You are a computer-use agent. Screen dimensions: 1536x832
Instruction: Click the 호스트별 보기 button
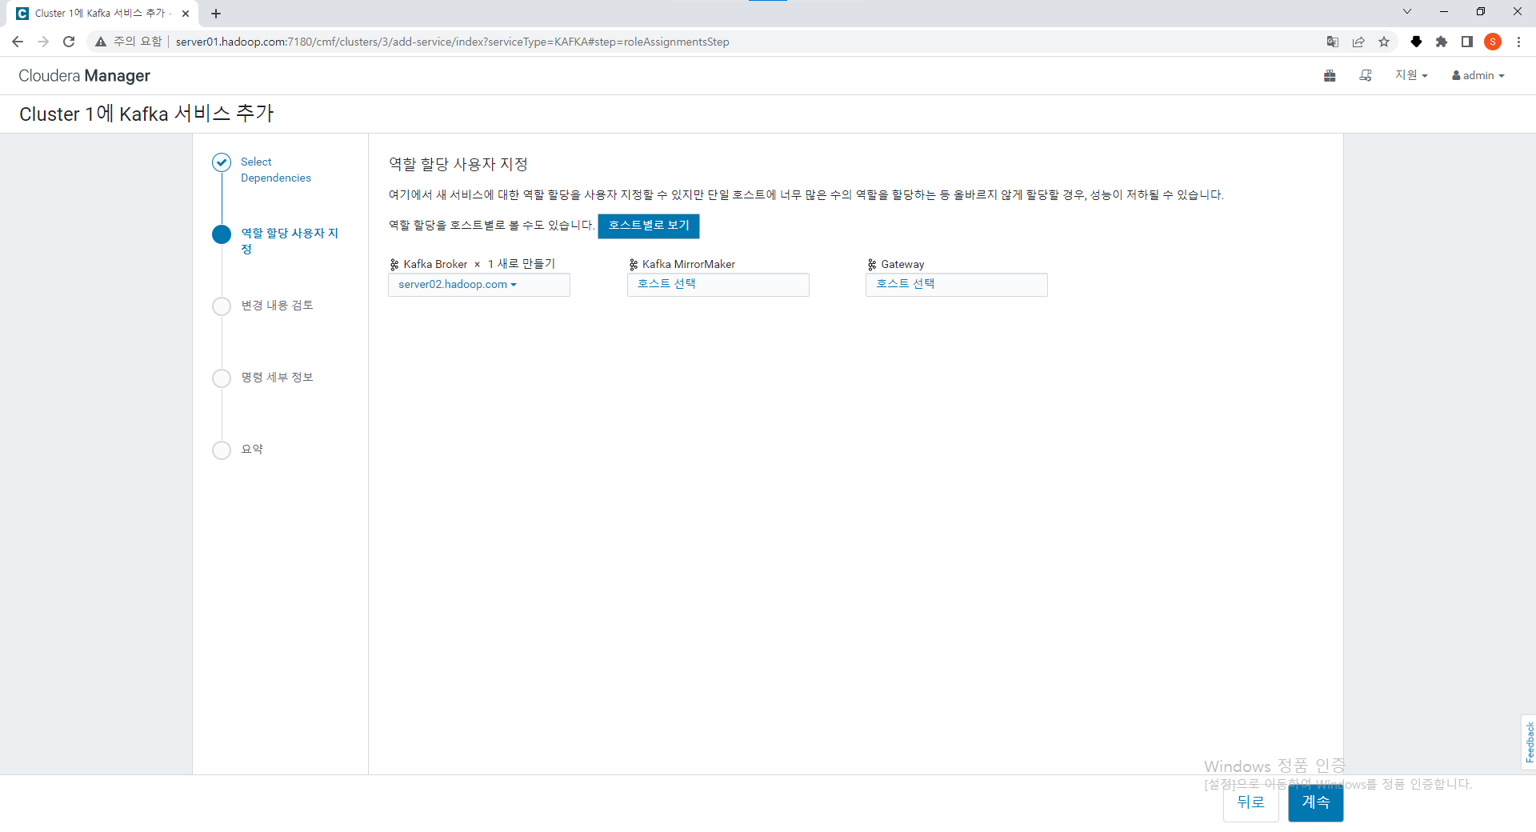pyautogui.click(x=649, y=226)
